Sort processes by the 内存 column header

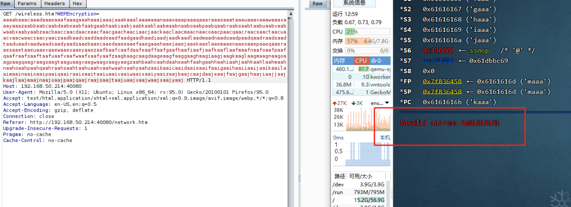(x=343, y=61)
